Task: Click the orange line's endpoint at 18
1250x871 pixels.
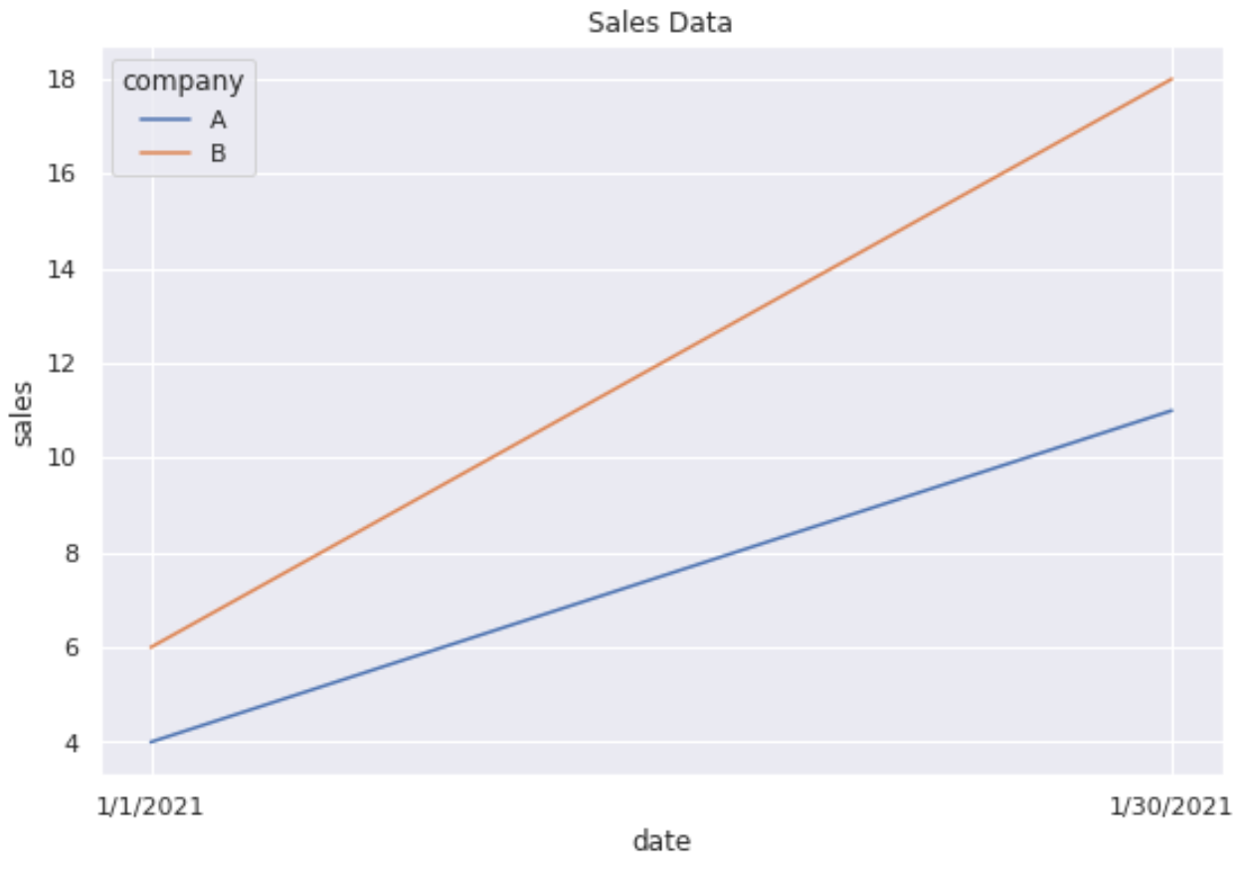Action: tap(1172, 79)
